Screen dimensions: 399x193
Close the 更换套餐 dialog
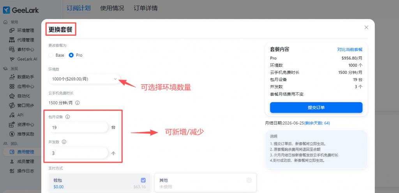366,28
